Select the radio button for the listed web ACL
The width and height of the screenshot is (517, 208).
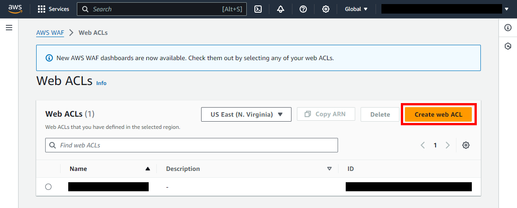pos(48,187)
